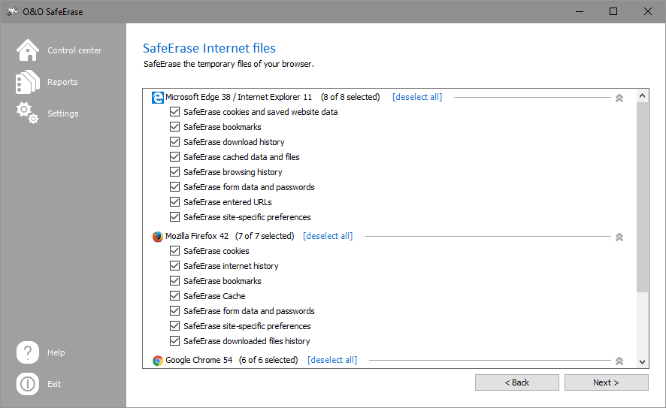Click the Control center house icon
The width and height of the screenshot is (666, 408).
[x=28, y=50]
